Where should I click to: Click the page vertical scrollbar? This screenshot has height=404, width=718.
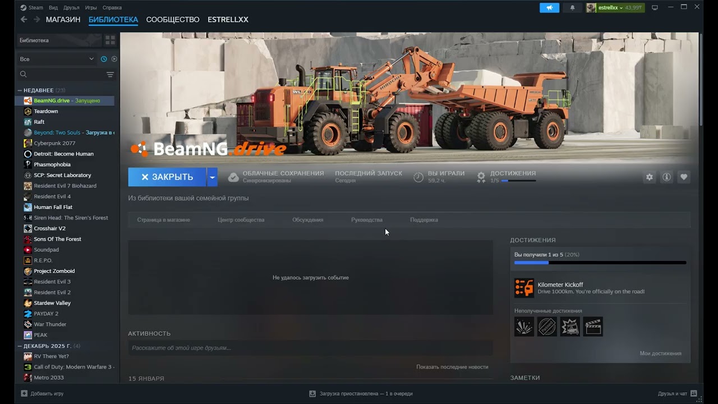pos(701,79)
